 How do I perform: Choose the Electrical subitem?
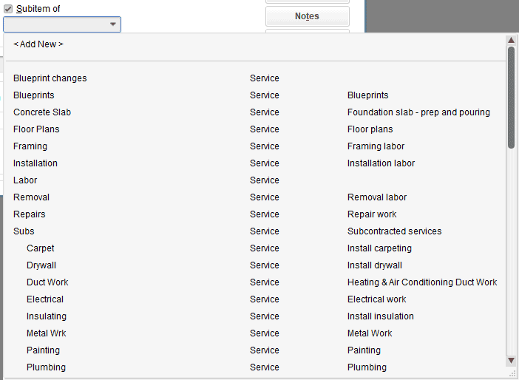45,299
